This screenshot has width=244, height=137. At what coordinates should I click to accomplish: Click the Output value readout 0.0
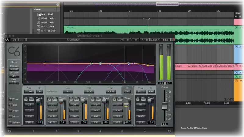point(164,124)
